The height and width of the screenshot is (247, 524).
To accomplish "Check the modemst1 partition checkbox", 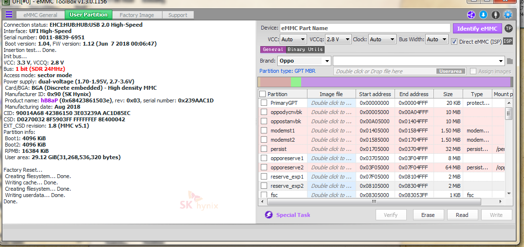I will [x=264, y=131].
